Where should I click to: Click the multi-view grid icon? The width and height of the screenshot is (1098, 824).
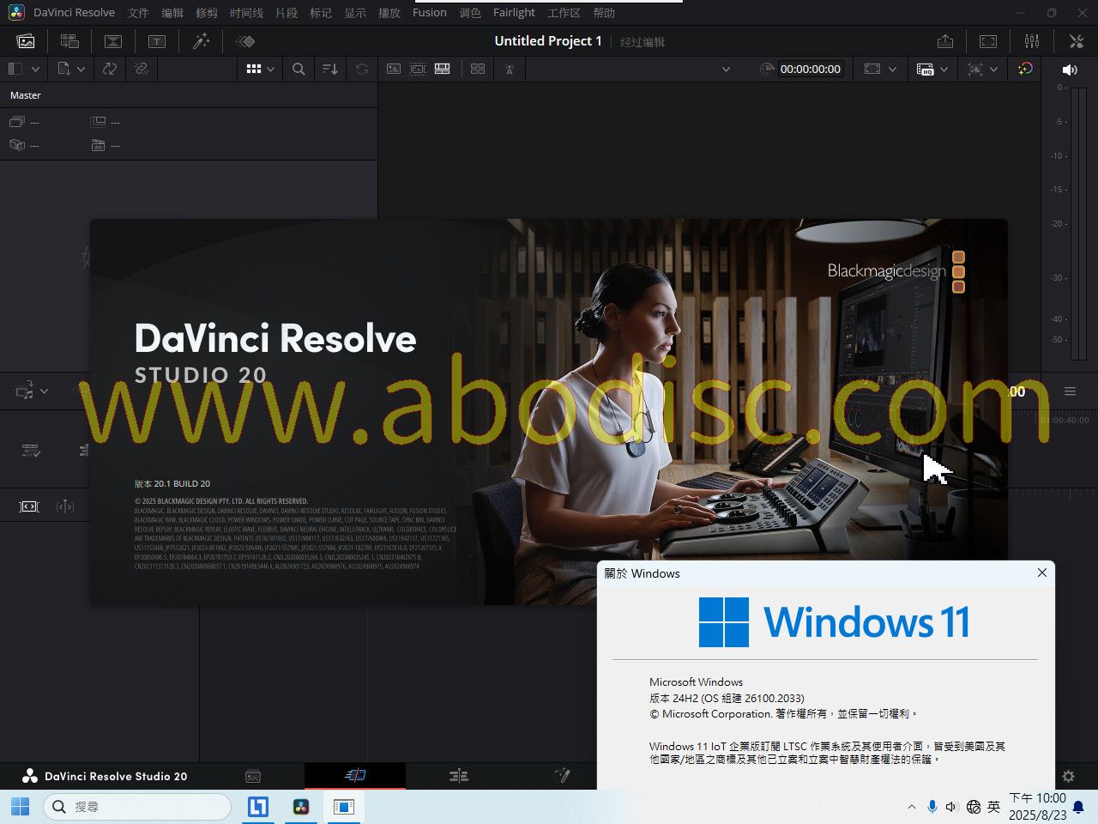coord(478,69)
